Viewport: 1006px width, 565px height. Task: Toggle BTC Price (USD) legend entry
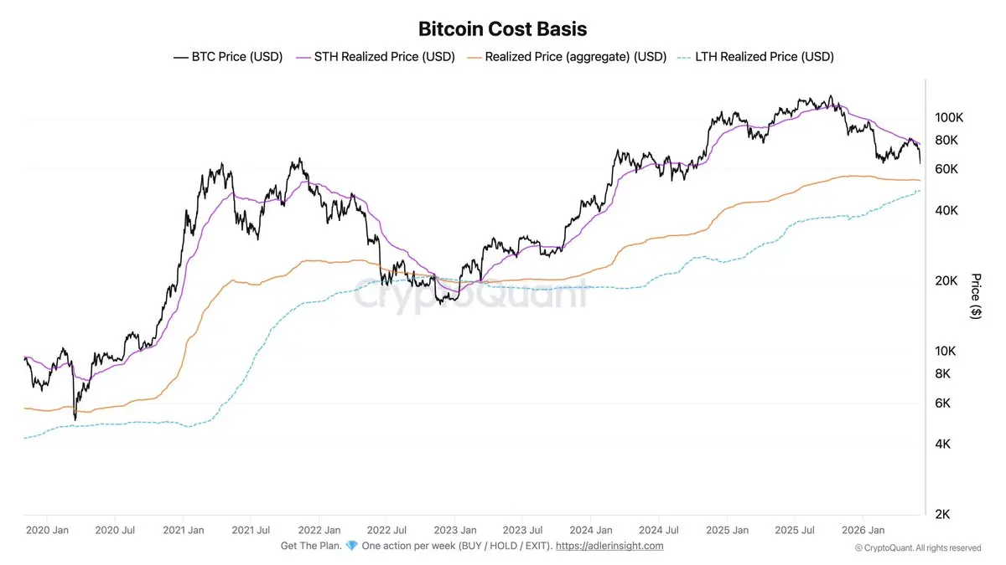click(x=227, y=57)
